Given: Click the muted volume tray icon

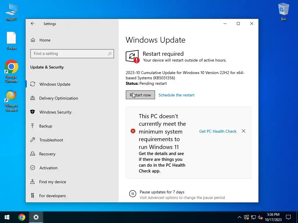Looking at the screenshot, I should (x=260, y=217).
